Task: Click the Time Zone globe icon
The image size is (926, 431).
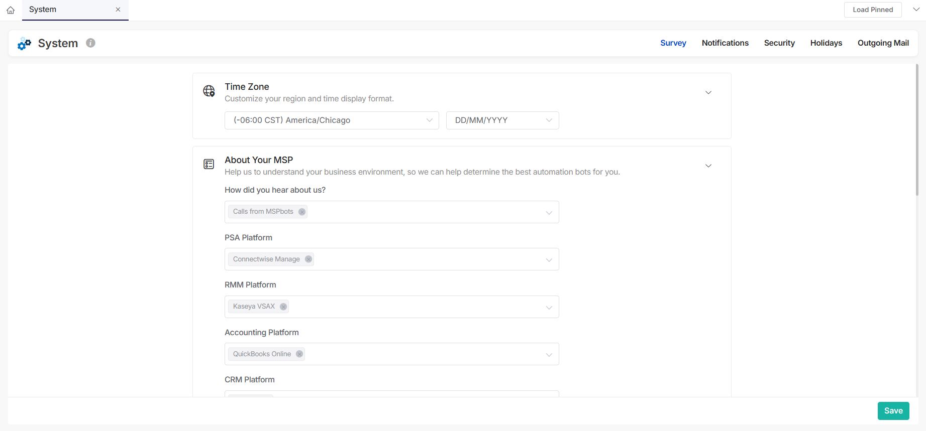Action: tap(209, 91)
